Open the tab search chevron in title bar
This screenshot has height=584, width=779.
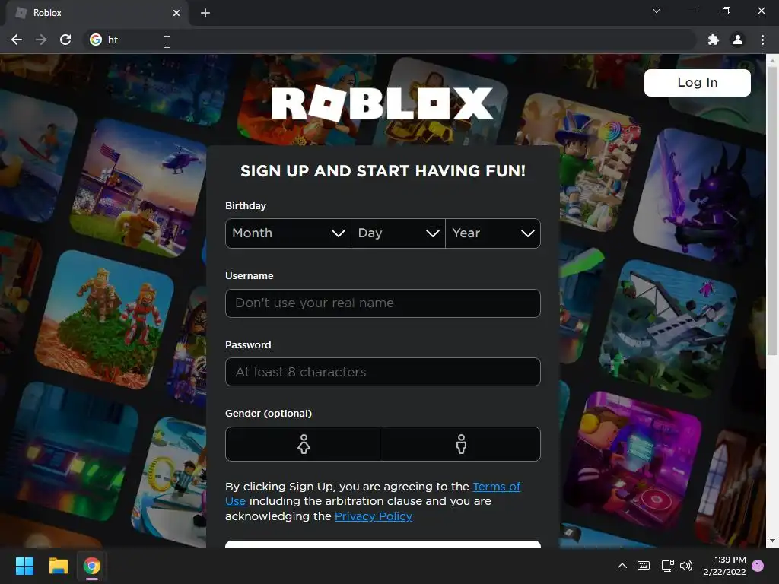click(x=657, y=11)
